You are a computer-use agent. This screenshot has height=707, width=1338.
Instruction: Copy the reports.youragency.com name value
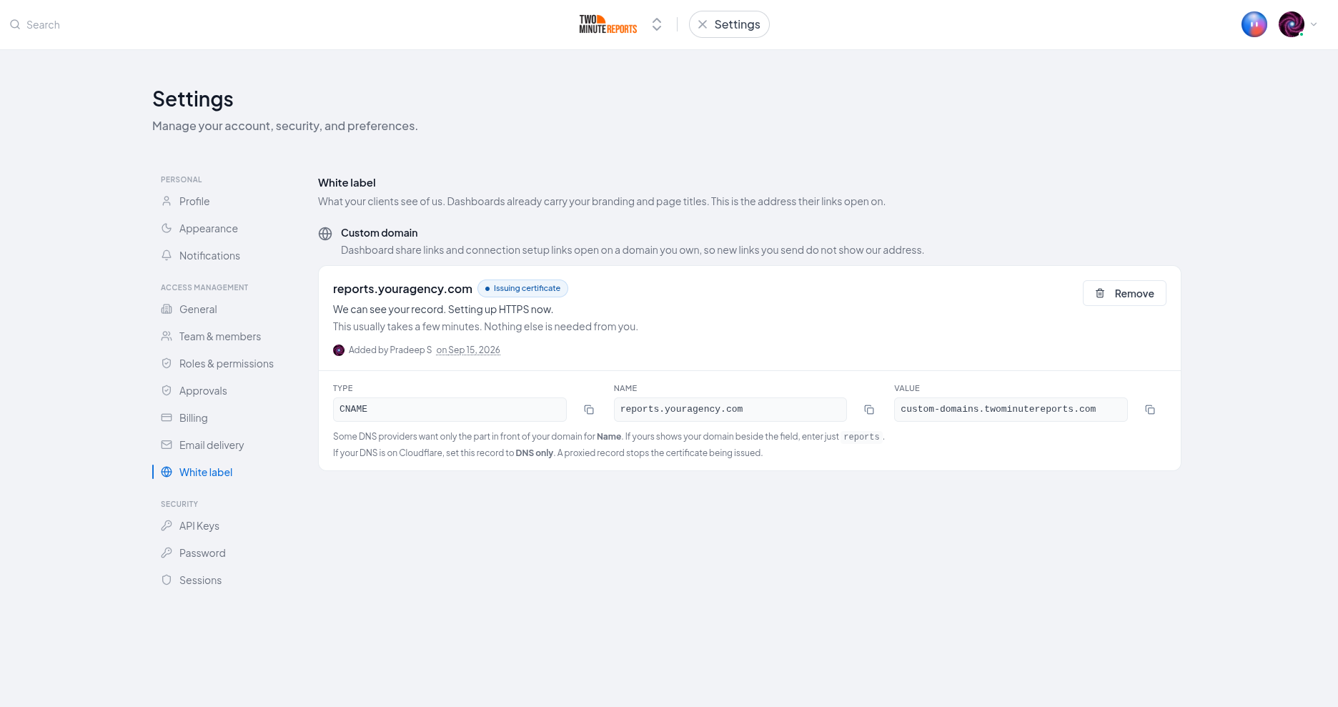[869, 410]
